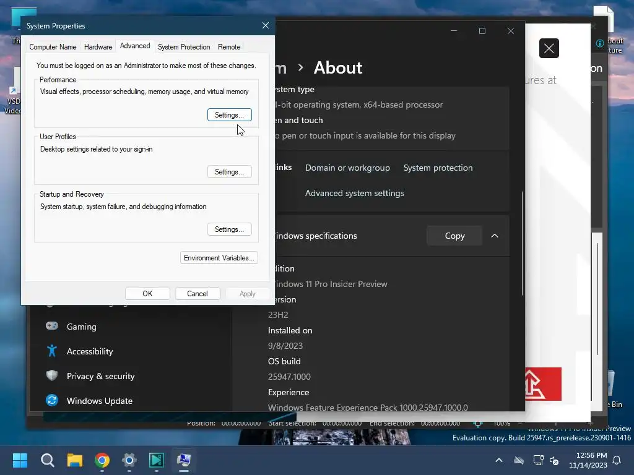Select Windows 11 Pro Insider Preview edition

click(x=331, y=284)
